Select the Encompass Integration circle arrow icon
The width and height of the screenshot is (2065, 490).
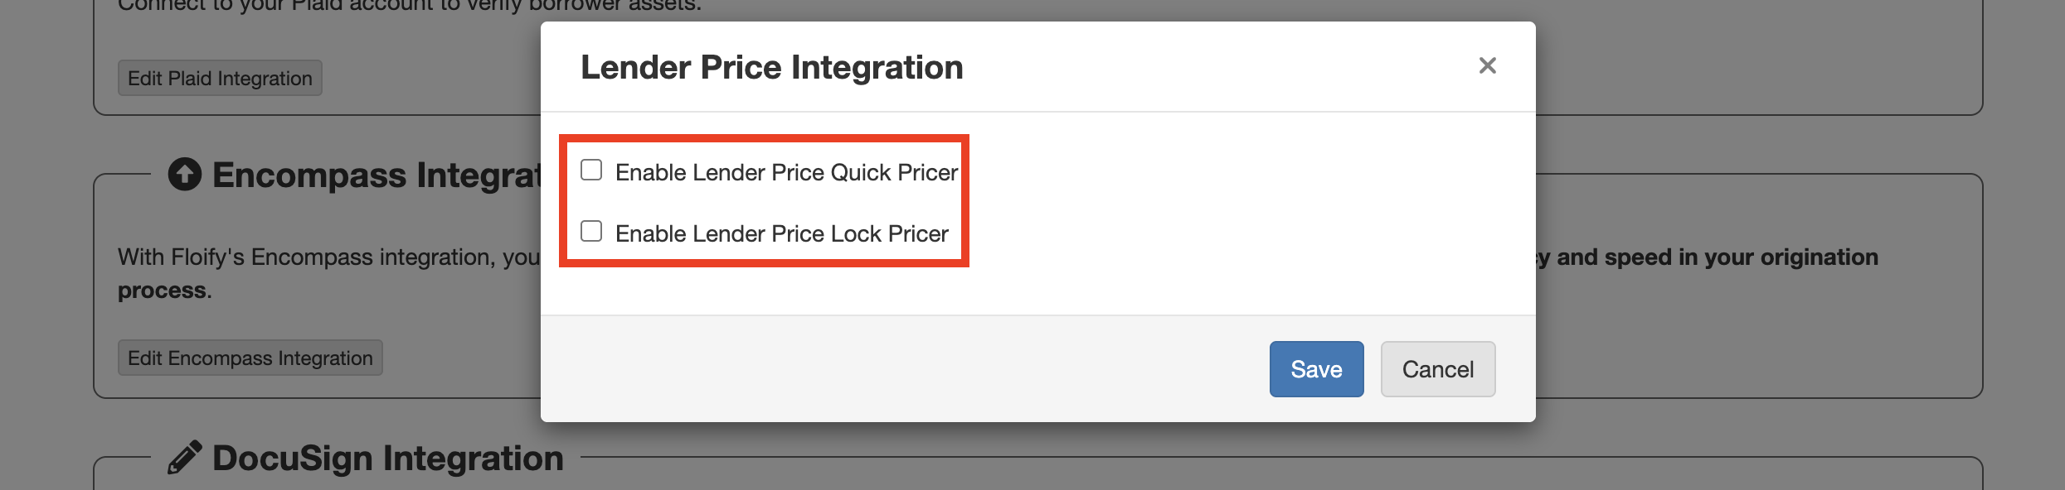(184, 174)
